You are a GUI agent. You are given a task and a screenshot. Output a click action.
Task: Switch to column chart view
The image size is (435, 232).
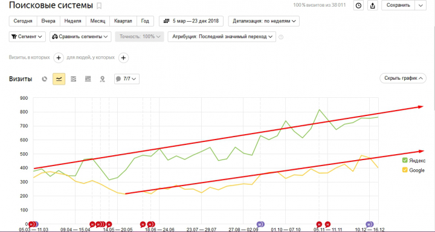(88, 79)
